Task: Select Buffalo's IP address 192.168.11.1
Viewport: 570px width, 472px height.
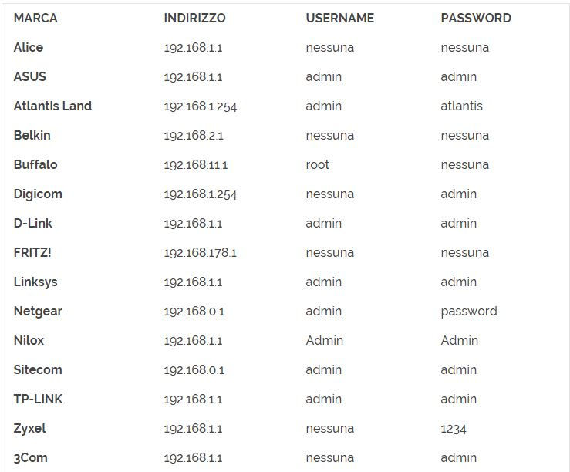Action: point(196,165)
